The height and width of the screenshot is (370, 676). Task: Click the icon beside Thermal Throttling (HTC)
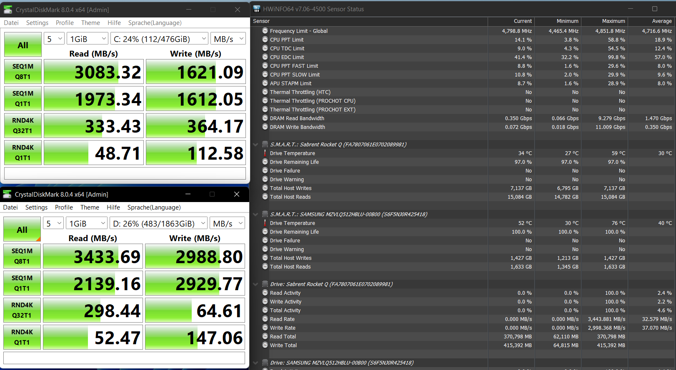pos(265,92)
